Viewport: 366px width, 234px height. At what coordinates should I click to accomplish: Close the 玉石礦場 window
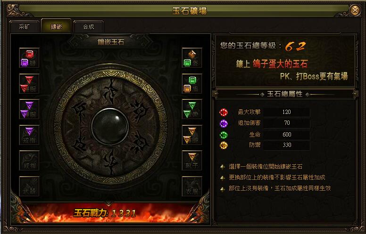click(355, 10)
